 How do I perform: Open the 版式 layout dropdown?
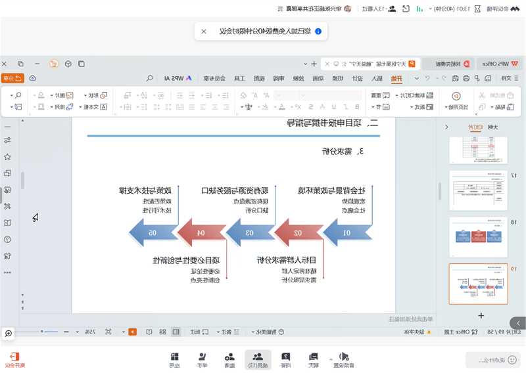[422, 107]
